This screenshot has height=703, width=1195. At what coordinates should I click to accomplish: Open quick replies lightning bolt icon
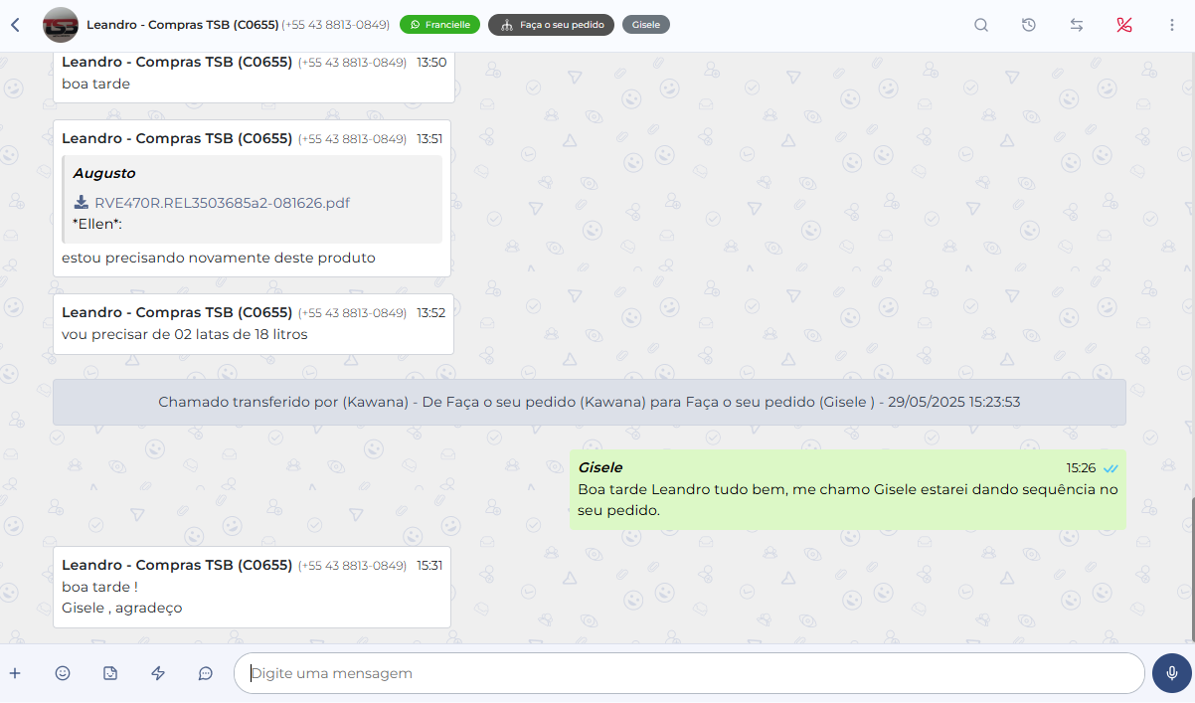coord(158,673)
